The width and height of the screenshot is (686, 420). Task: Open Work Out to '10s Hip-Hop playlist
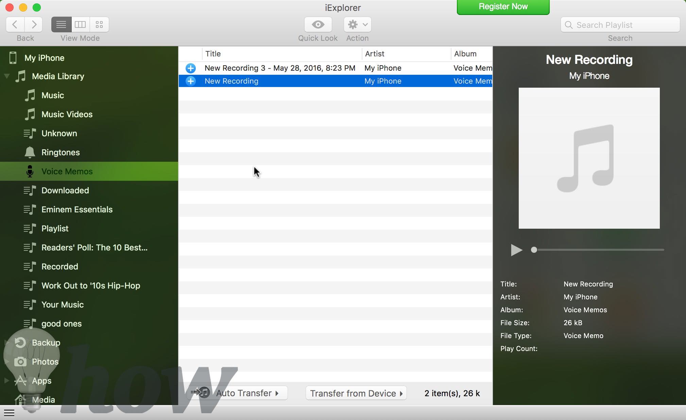point(91,285)
